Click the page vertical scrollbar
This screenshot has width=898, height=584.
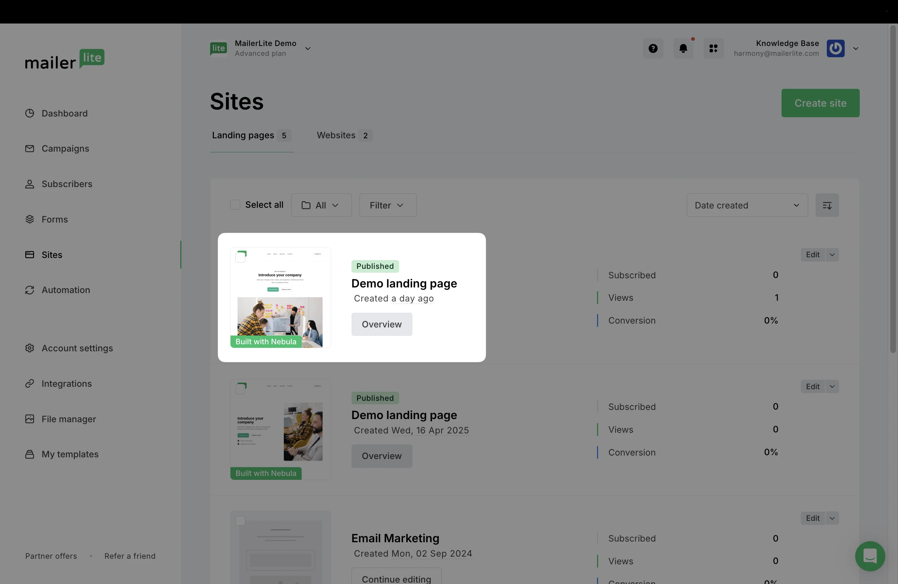(893, 189)
